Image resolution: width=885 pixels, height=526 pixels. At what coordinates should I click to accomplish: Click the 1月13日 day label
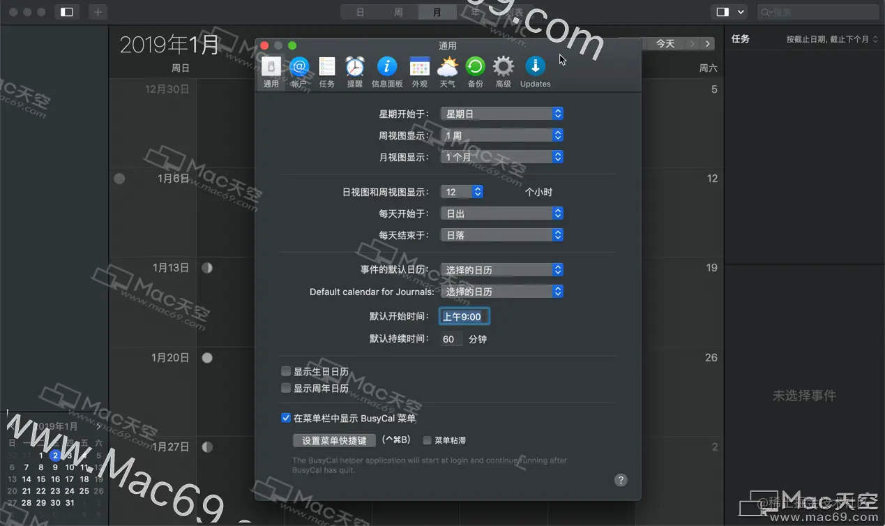point(170,268)
